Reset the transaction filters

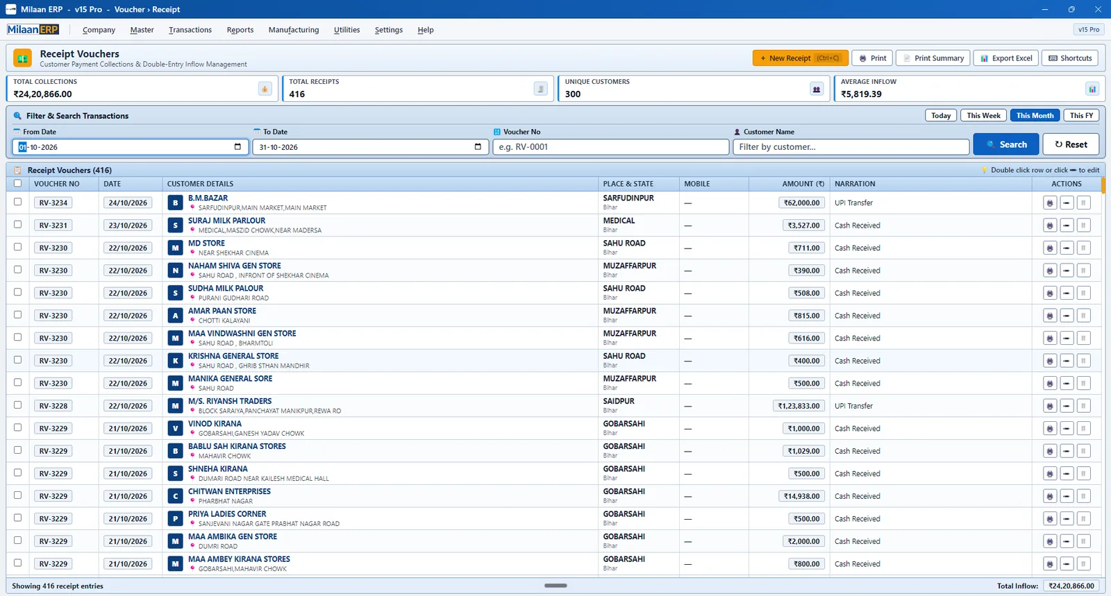coord(1071,144)
